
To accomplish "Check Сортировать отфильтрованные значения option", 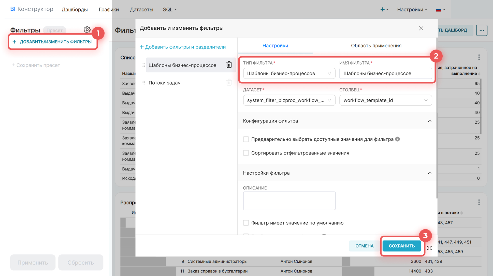I will 246,153.
